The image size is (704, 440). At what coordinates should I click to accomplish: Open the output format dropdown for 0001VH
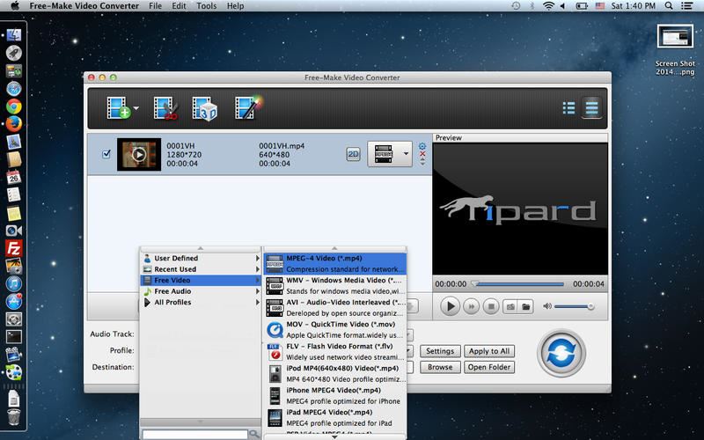[x=390, y=154]
